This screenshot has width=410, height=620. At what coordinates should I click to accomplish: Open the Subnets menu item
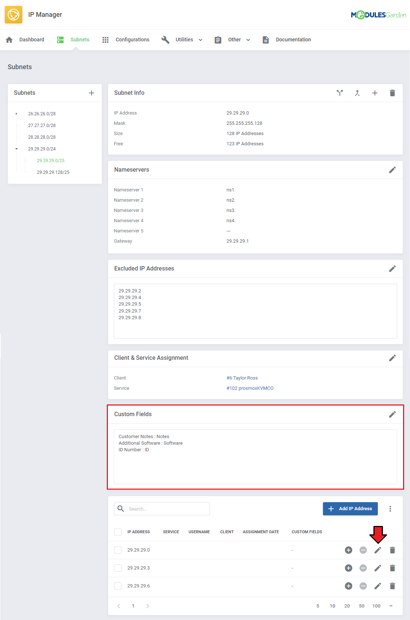pos(80,40)
